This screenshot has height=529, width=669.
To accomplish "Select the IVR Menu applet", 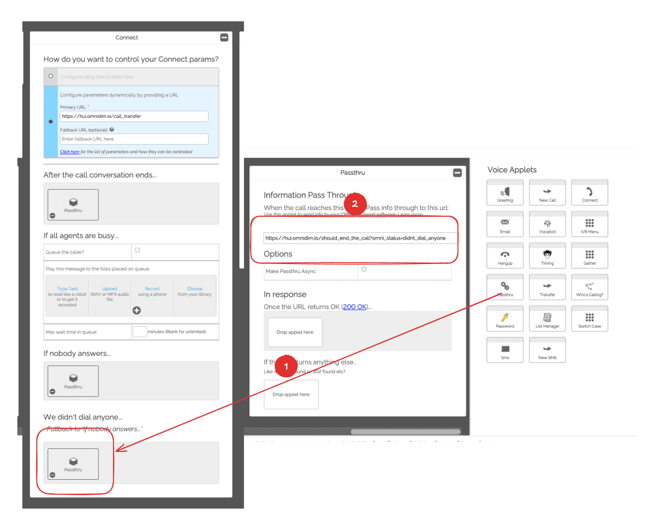I will click(x=589, y=224).
